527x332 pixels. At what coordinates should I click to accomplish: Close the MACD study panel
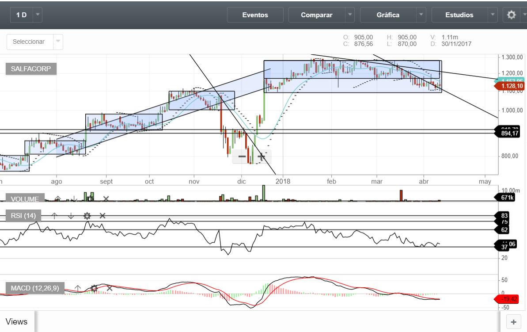pos(110,288)
